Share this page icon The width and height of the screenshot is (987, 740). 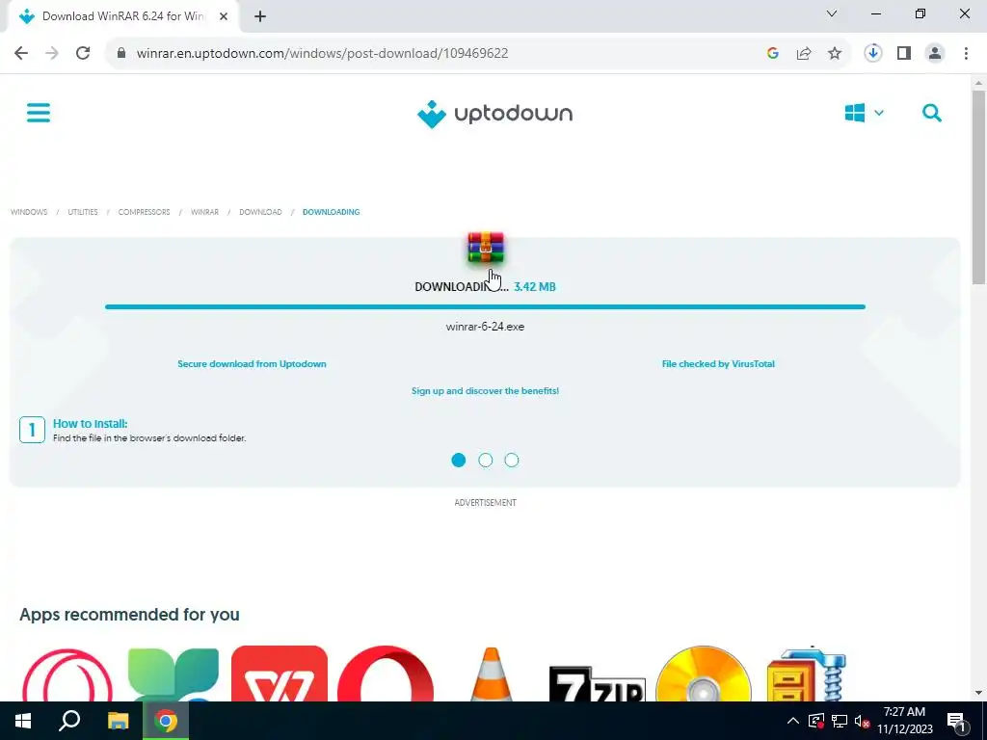pyautogui.click(x=804, y=54)
